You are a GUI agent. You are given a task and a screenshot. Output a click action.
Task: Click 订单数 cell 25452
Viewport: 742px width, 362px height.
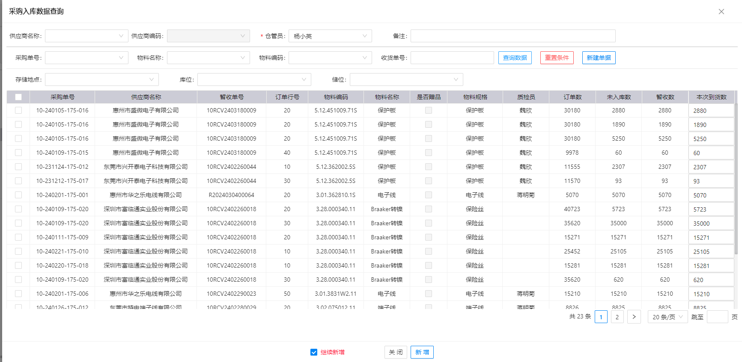(572, 251)
